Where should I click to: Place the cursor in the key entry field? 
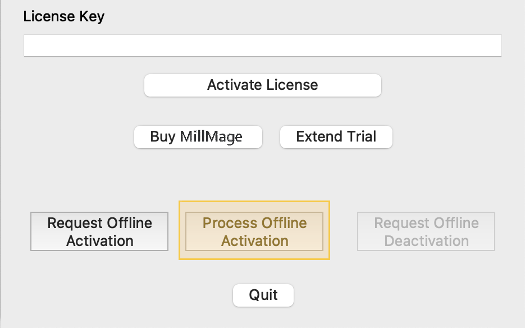[262, 45]
